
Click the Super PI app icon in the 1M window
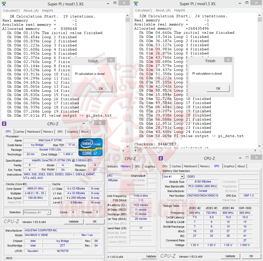click(x=4, y=4)
